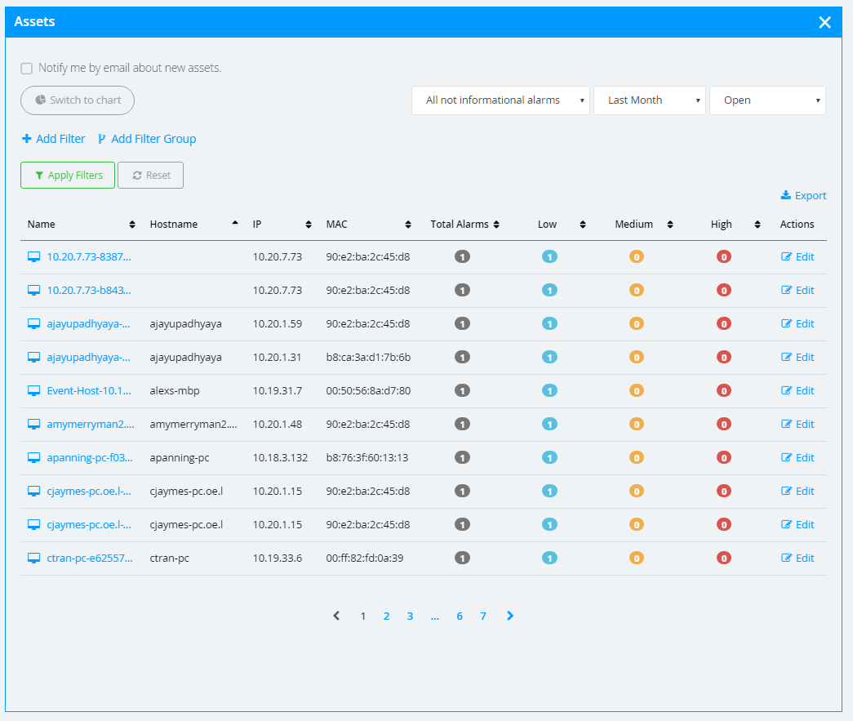
Task: Click the sort arrows on the IP column
Action: [x=308, y=224]
